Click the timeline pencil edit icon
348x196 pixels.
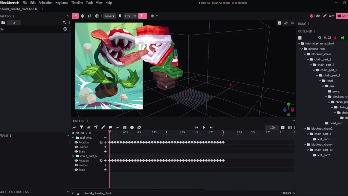point(103,127)
